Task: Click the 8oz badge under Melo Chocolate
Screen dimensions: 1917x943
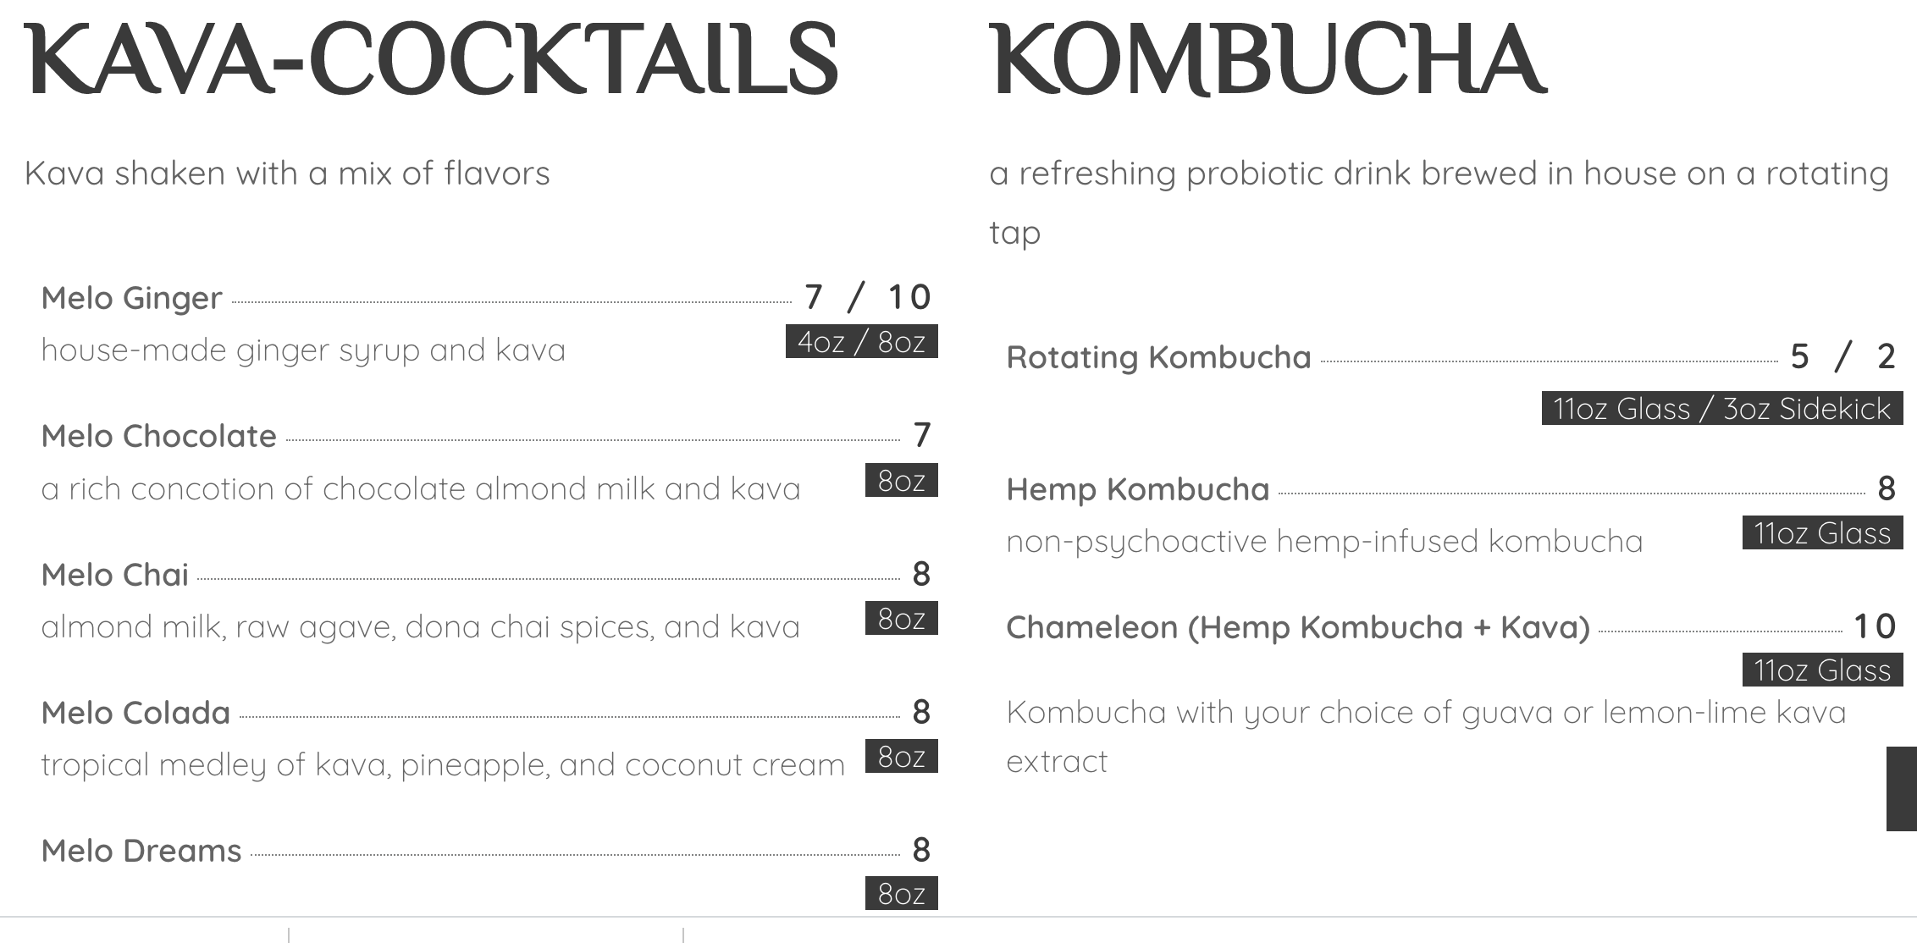Action: (x=902, y=481)
